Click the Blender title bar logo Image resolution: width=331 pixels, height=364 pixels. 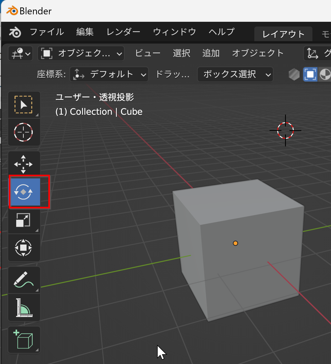pos(12,11)
